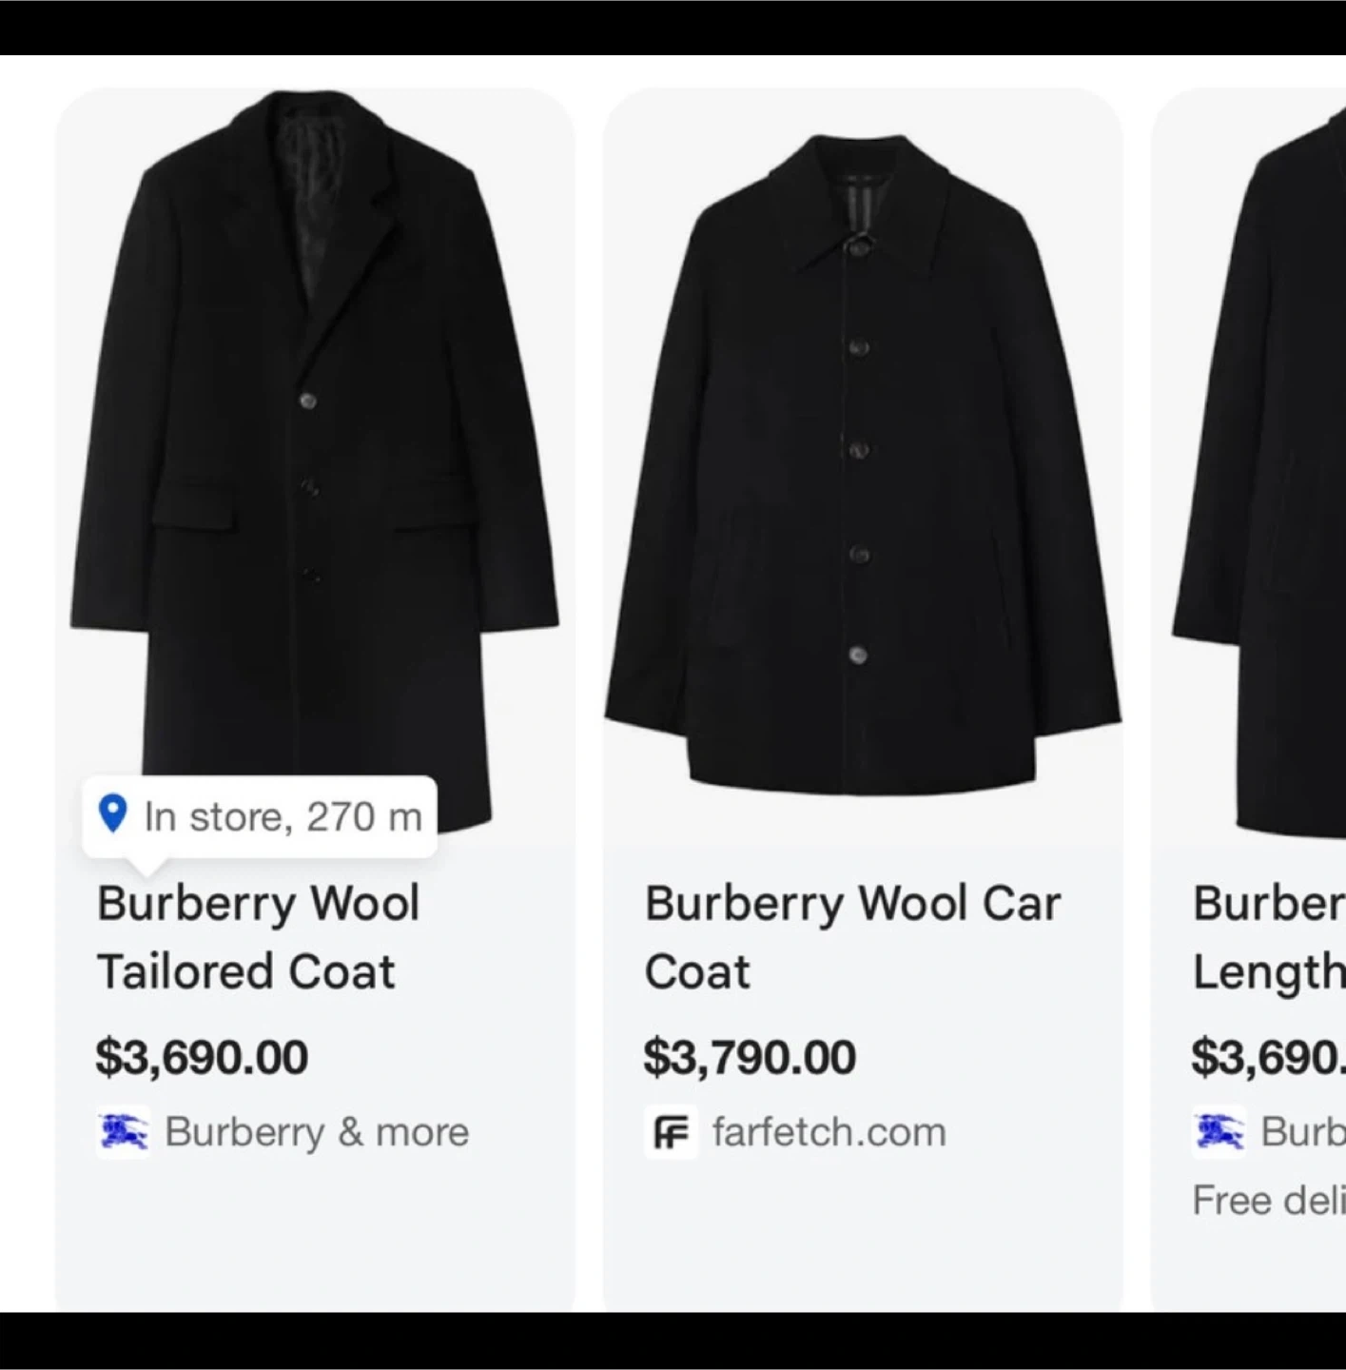Open the Burberry Wool Car Coat title
Viewport: 1346px width, 1370px height.
851,937
